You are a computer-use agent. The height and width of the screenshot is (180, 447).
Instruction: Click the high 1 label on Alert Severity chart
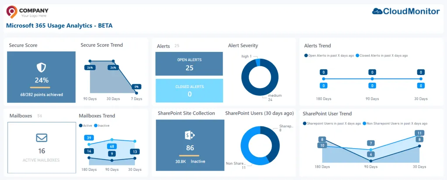click(247, 56)
